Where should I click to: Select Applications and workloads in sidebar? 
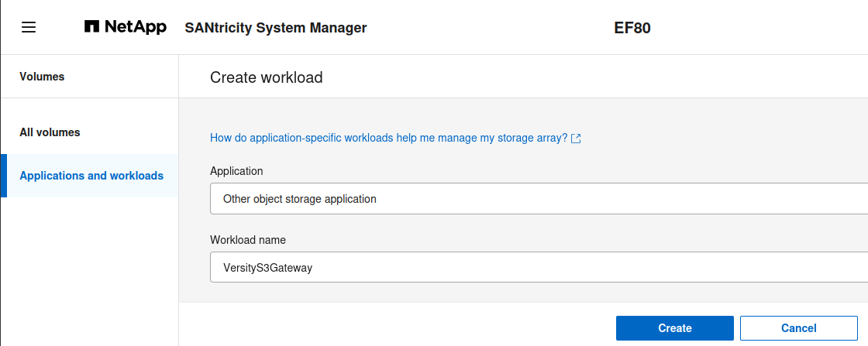click(x=91, y=176)
